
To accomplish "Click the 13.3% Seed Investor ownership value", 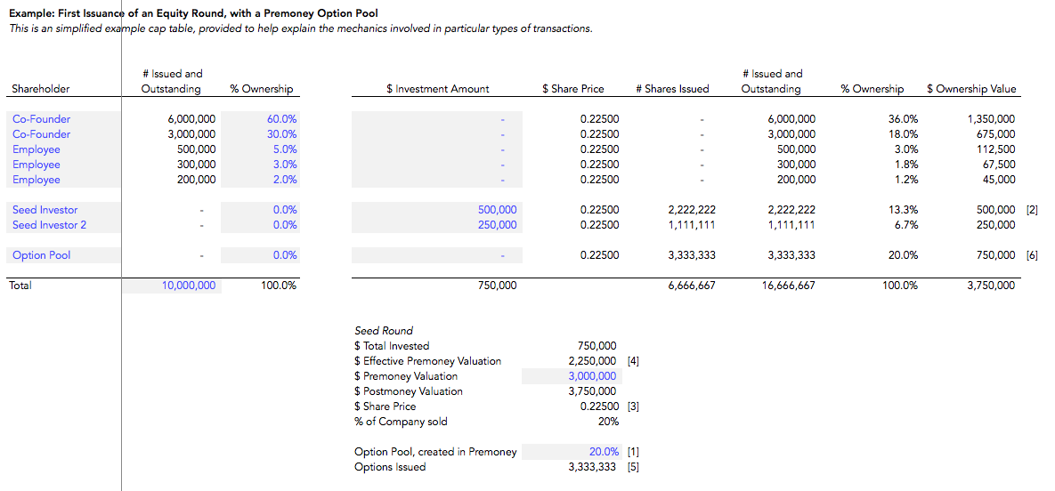I will pyautogui.click(x=903, y=210).
